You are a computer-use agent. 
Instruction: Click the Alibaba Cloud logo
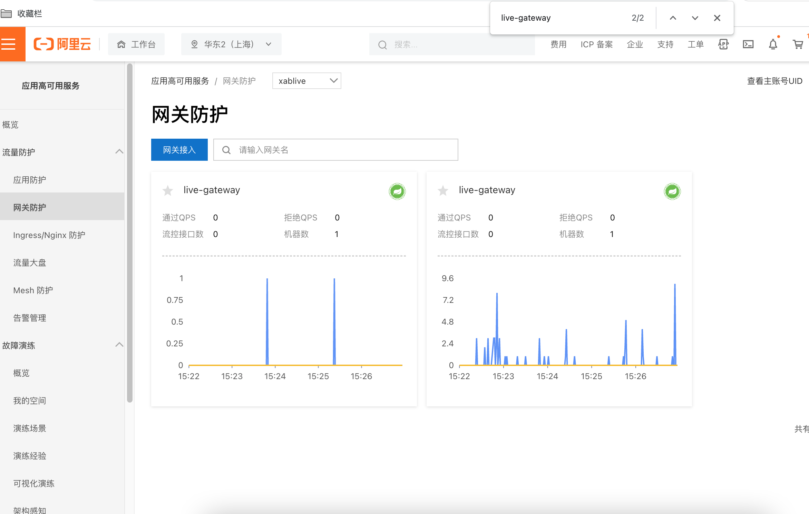62,44
